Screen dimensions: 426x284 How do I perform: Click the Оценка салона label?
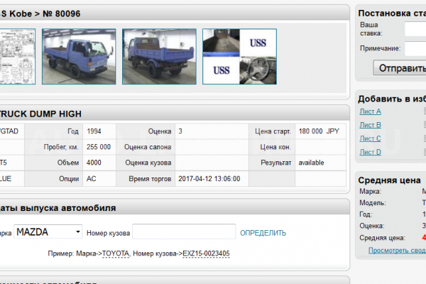click(x=148, y=147)
